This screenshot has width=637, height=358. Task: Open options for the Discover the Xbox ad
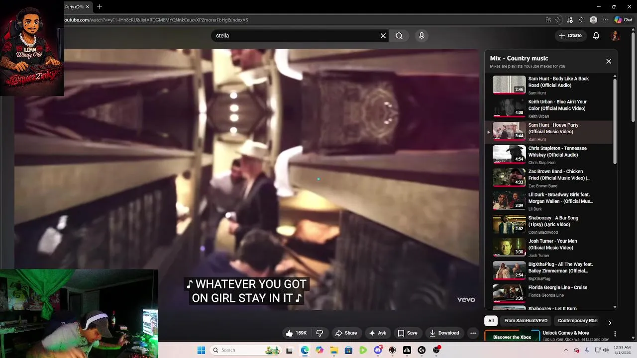point(615,334)
